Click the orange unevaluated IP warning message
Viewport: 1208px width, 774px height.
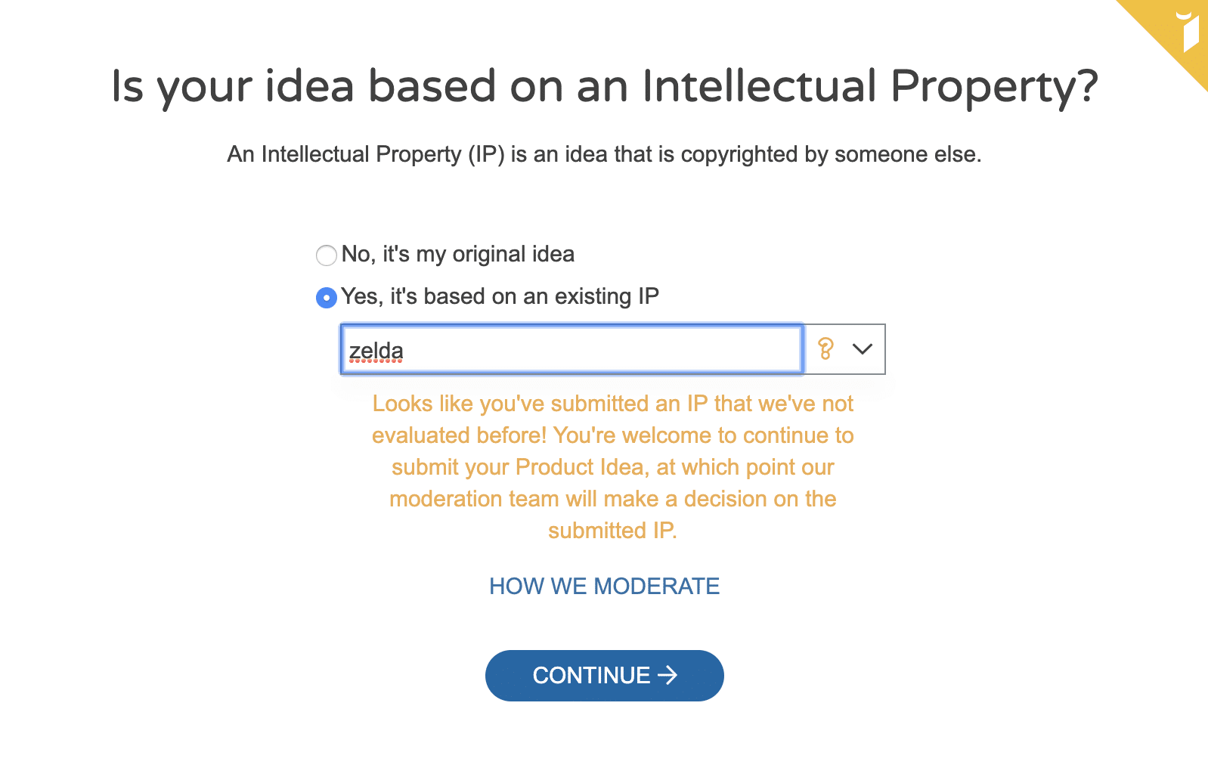613,467
